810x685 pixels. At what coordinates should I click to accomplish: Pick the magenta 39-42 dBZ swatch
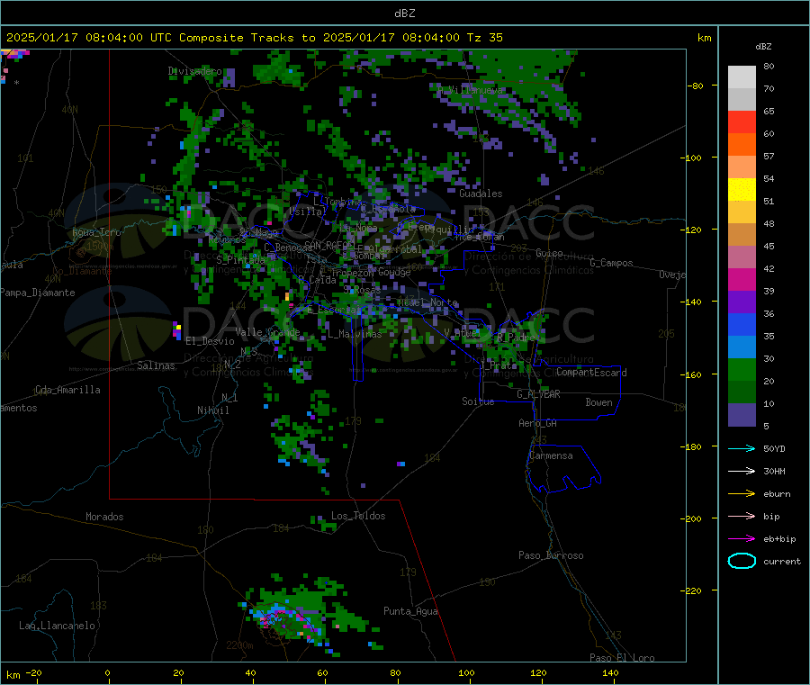pyautogui.click(x=742, y=279)
